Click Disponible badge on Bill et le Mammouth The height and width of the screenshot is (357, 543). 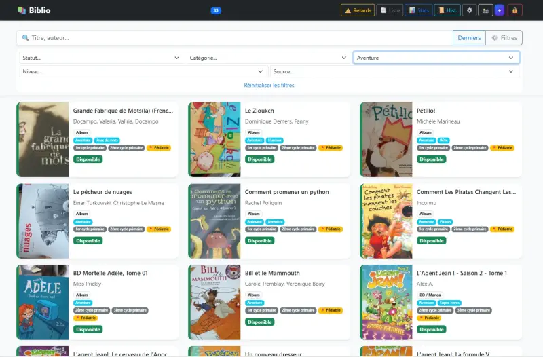(x=260, y=322)
